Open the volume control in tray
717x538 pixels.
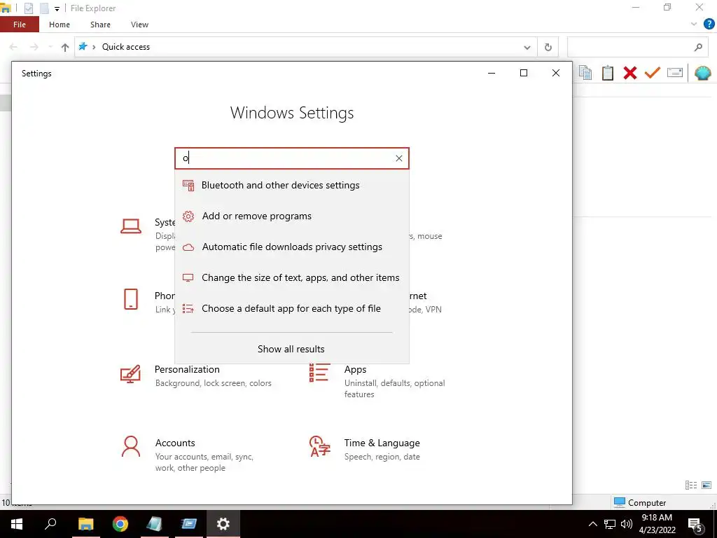point(627,524)
